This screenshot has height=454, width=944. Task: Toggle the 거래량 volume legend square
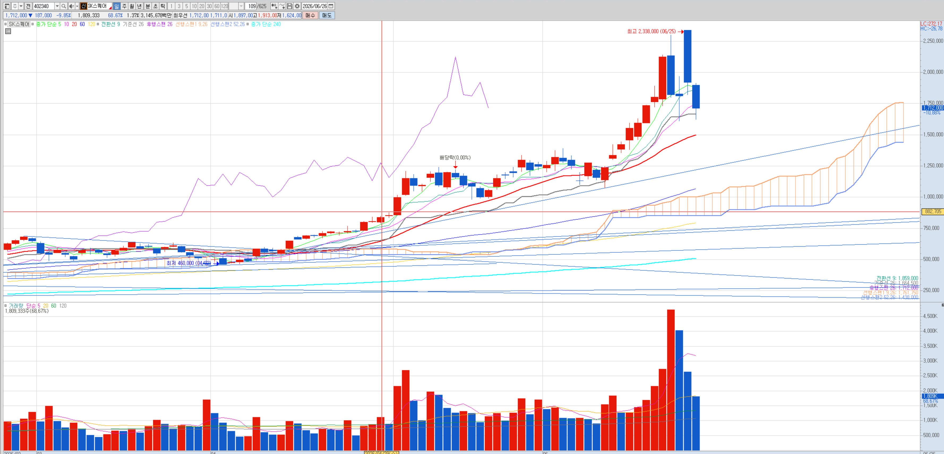click(x=6, y=306)
